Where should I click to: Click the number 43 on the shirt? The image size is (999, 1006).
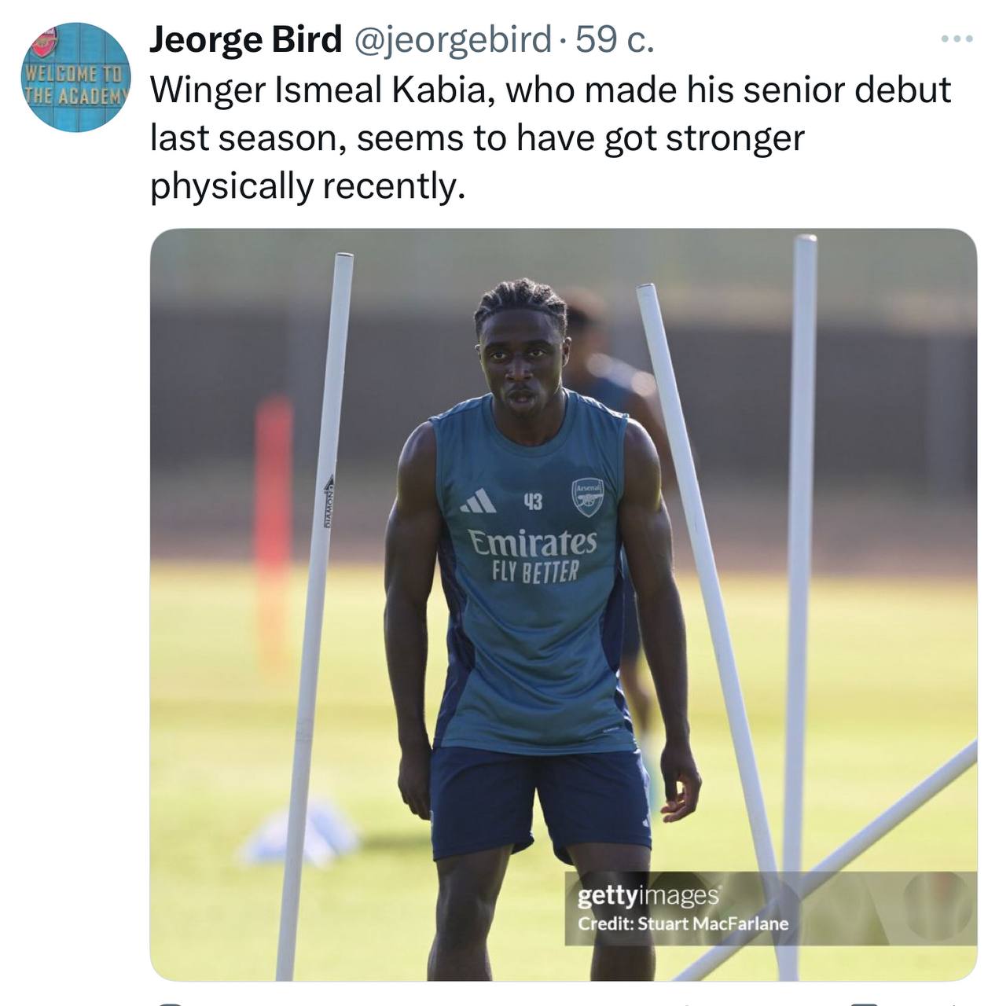click(533, 501)
